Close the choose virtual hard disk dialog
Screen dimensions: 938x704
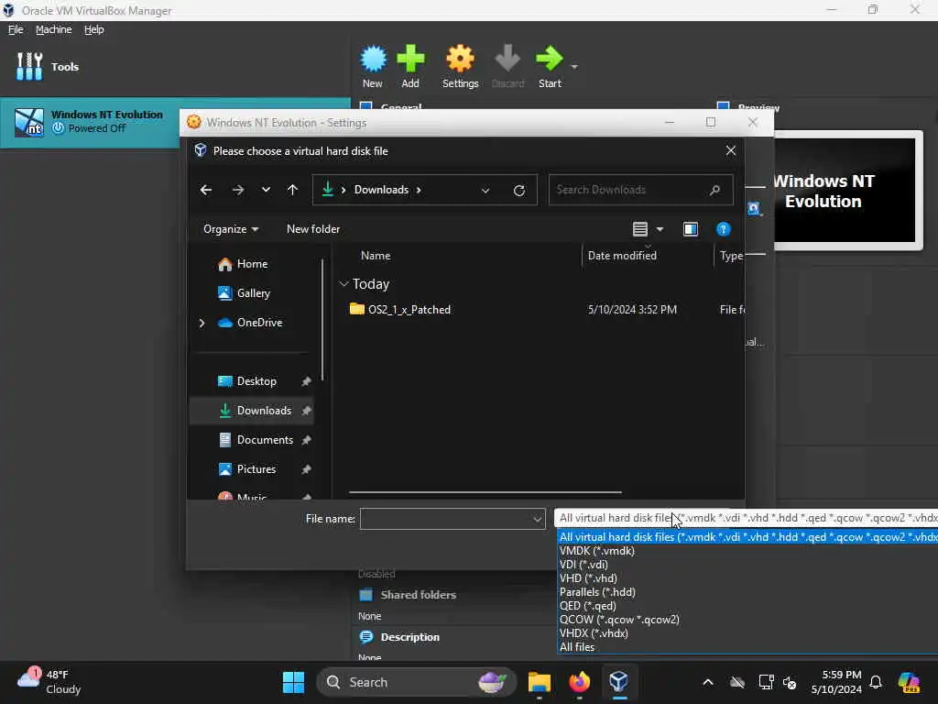[730, 151]
